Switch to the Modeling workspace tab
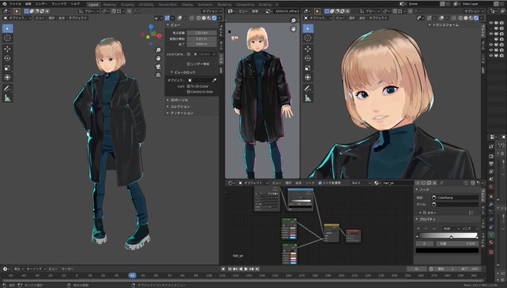The width and height of the screenshot is (507, 288). (x=110, y=4)
